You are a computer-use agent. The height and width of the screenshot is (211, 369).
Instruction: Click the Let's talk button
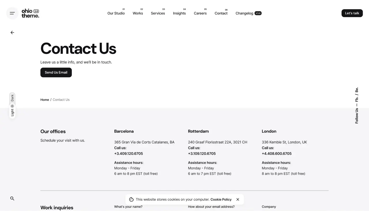pos(352,13)
